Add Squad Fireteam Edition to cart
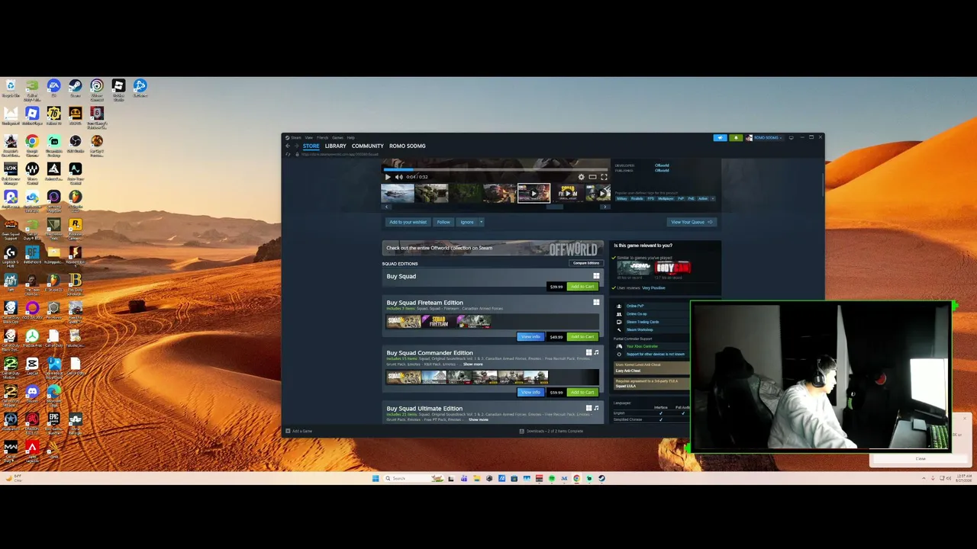This screenshot has height=549, width=977. [582, 337]
